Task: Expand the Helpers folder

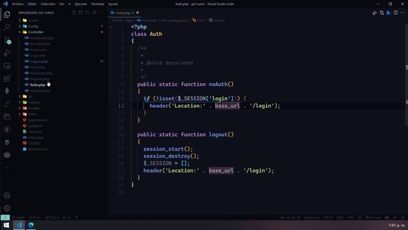Action: tap(34, 102)
